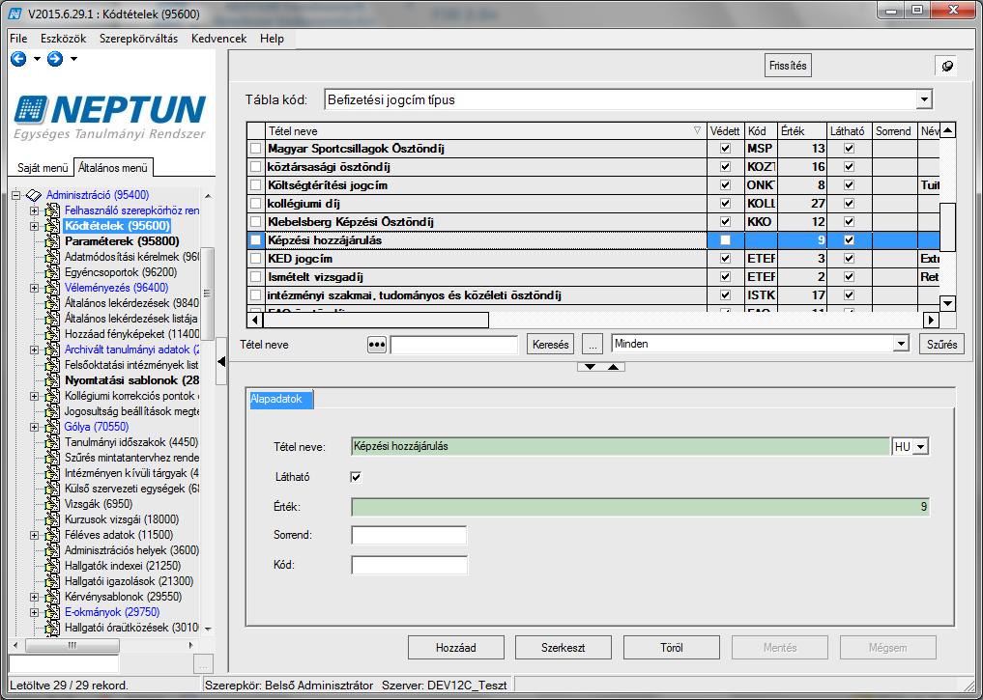This screenshot has width=983, height=700.
Task: Expand the Véleményezés (96400) tree node
Action: pyautogui.click(x=35, y=288)
